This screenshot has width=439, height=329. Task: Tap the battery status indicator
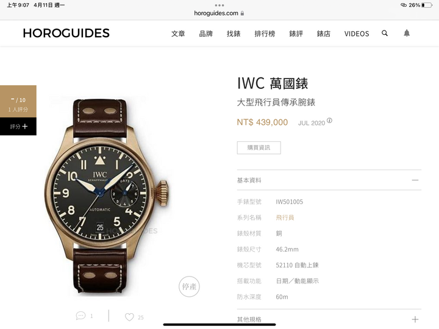[427, 5]
